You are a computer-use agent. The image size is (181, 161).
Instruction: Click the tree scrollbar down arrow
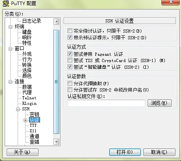point(57,142)
